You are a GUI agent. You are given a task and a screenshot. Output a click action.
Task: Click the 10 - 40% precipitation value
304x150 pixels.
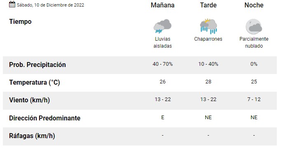(208, 64)
